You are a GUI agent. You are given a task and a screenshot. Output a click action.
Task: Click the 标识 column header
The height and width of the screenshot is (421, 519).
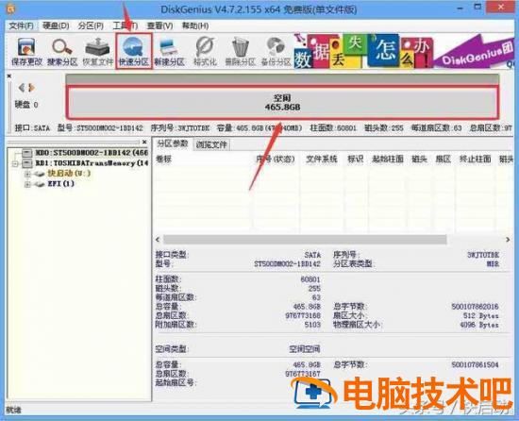pos(355,160)
